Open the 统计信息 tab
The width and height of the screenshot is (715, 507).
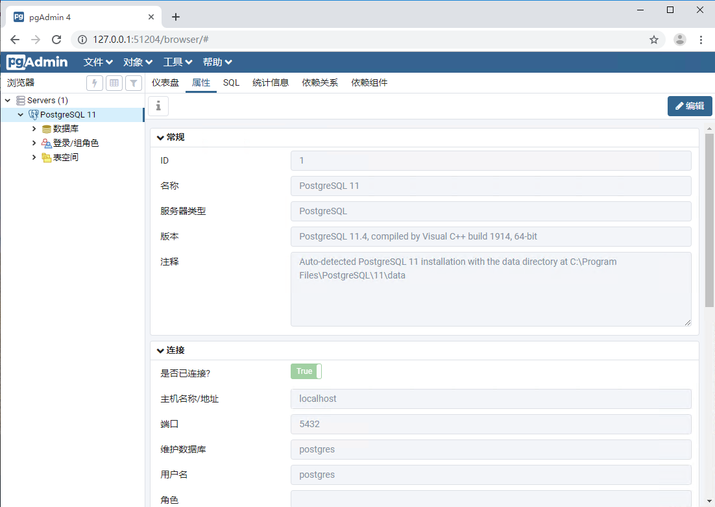[x=271, y=83]
